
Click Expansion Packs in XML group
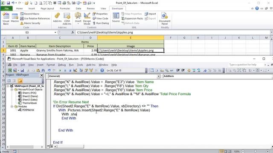pos(132,18)
